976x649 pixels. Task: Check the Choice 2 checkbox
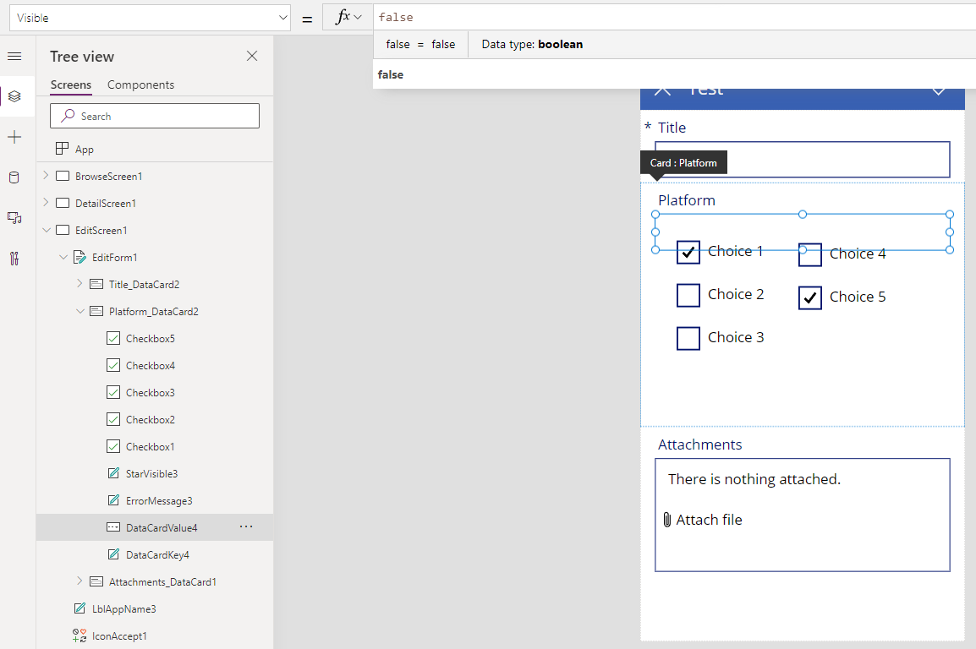(688, 294)
